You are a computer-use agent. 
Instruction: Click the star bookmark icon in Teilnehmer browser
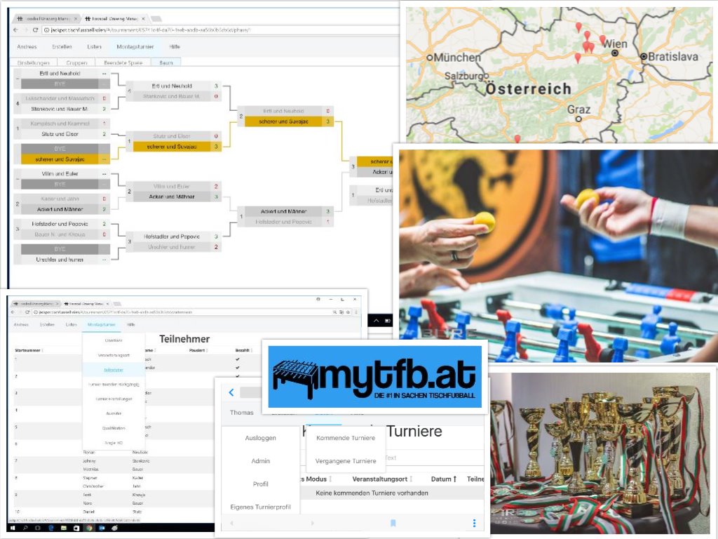[x=348, y=312]
